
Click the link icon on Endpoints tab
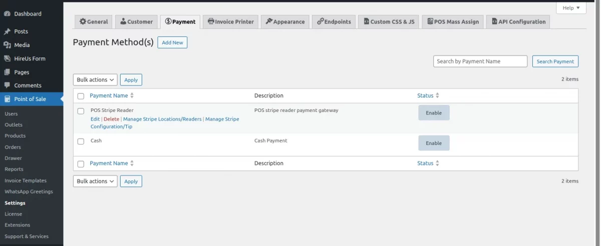pyautogui.click(x=320, y=21)
